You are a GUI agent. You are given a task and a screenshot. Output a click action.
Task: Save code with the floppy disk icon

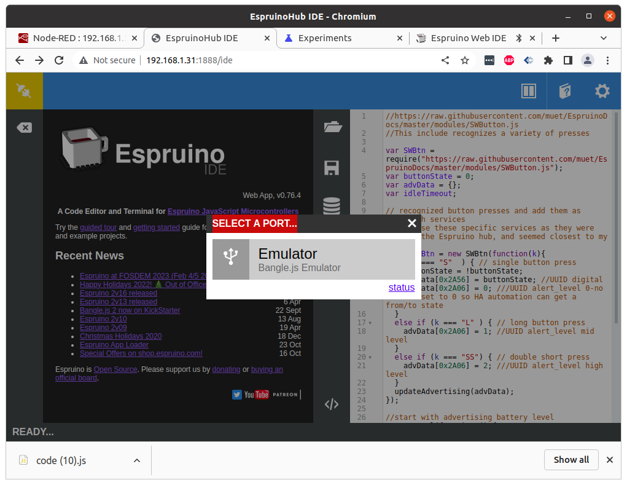(x=332, y=168)
